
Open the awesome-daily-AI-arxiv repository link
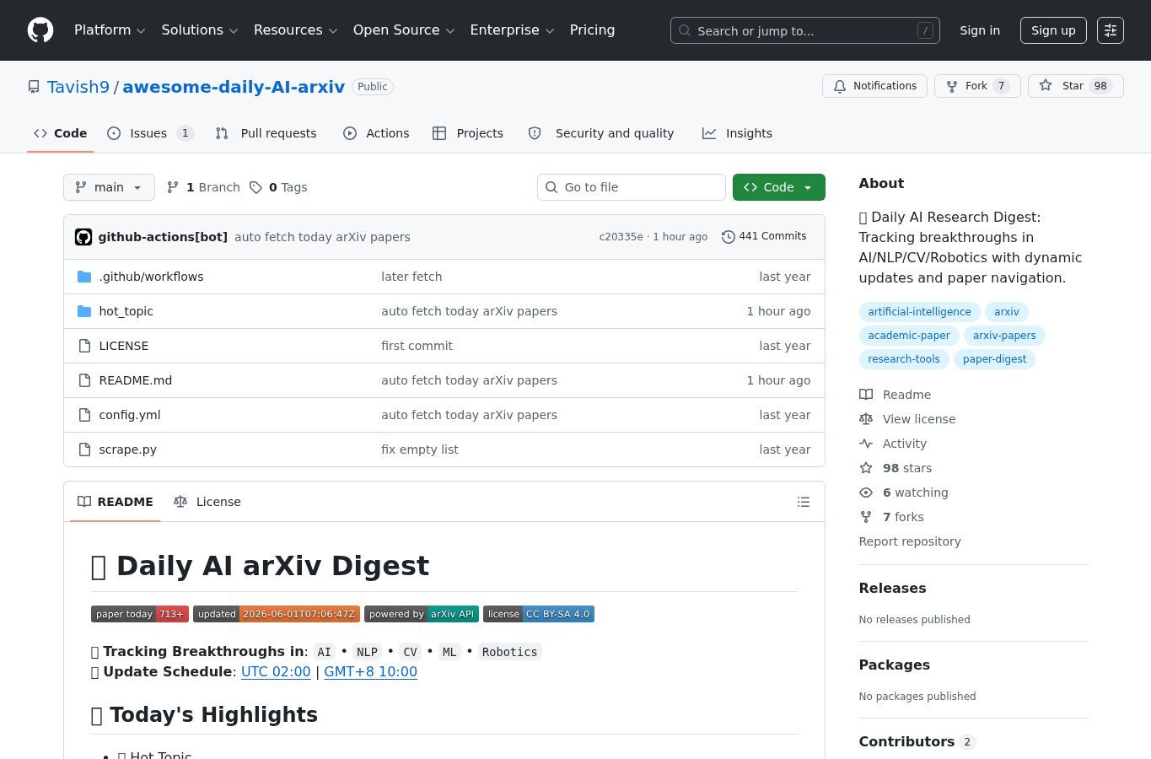[234, 87]
